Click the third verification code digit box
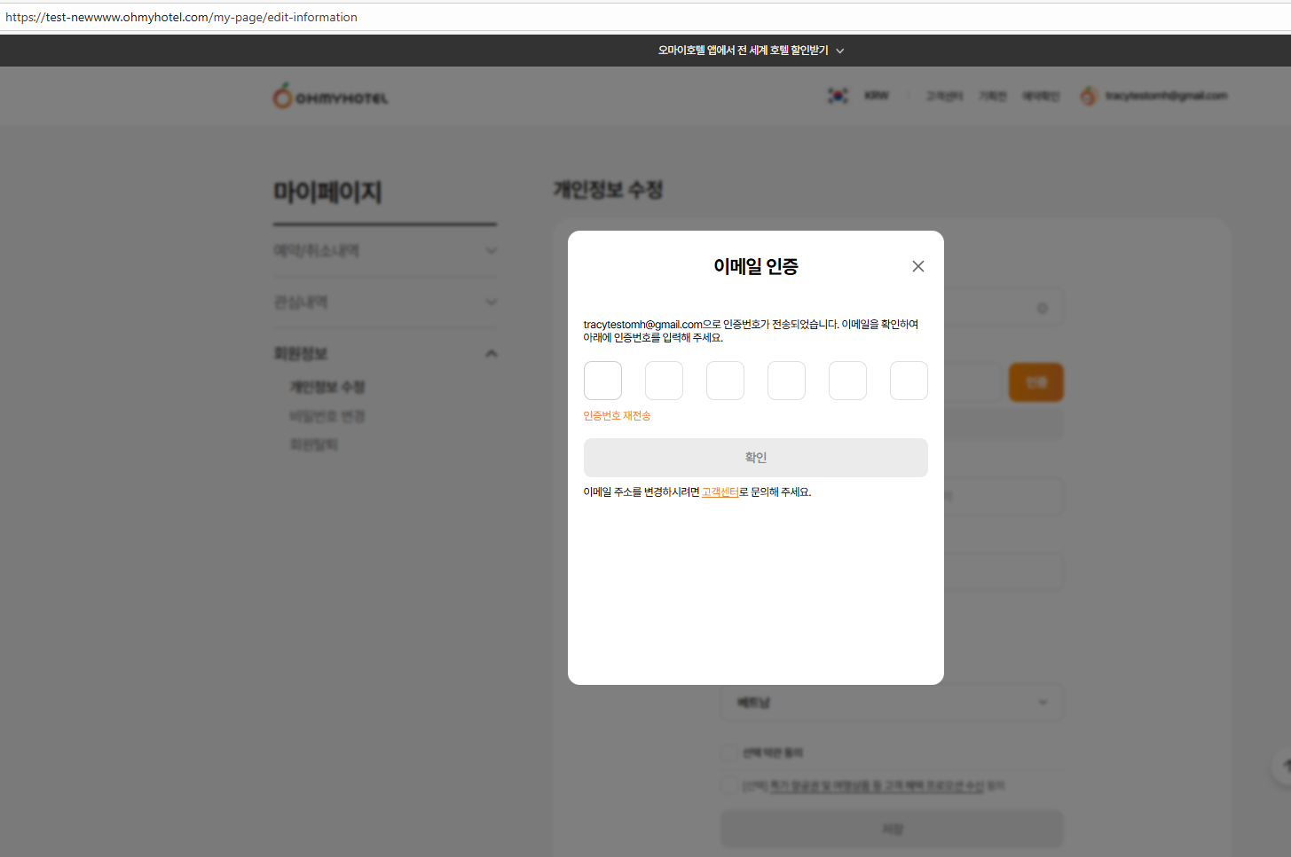 click(725, 381)
